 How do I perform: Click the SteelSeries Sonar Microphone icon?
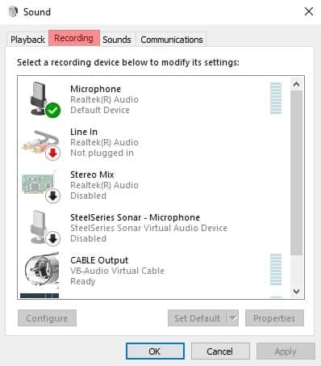pos(44,228)
